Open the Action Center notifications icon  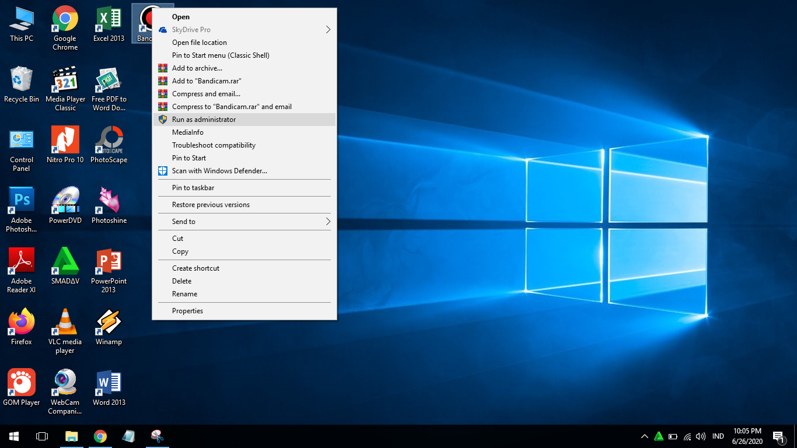(x=778, y=436)
